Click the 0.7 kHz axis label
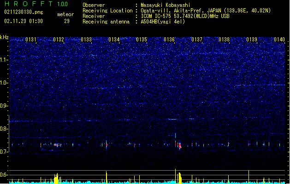Image resolution: width=290 pixels, height=184 pixels. (x=4, y=152)
